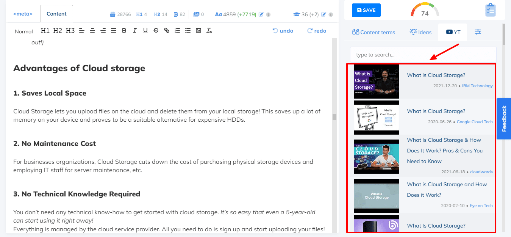Image resolution: width=511 pixels, height=237 pixels.
Task: Click the '2. No Maintenance Cost' heading
Action: (55, 144)
